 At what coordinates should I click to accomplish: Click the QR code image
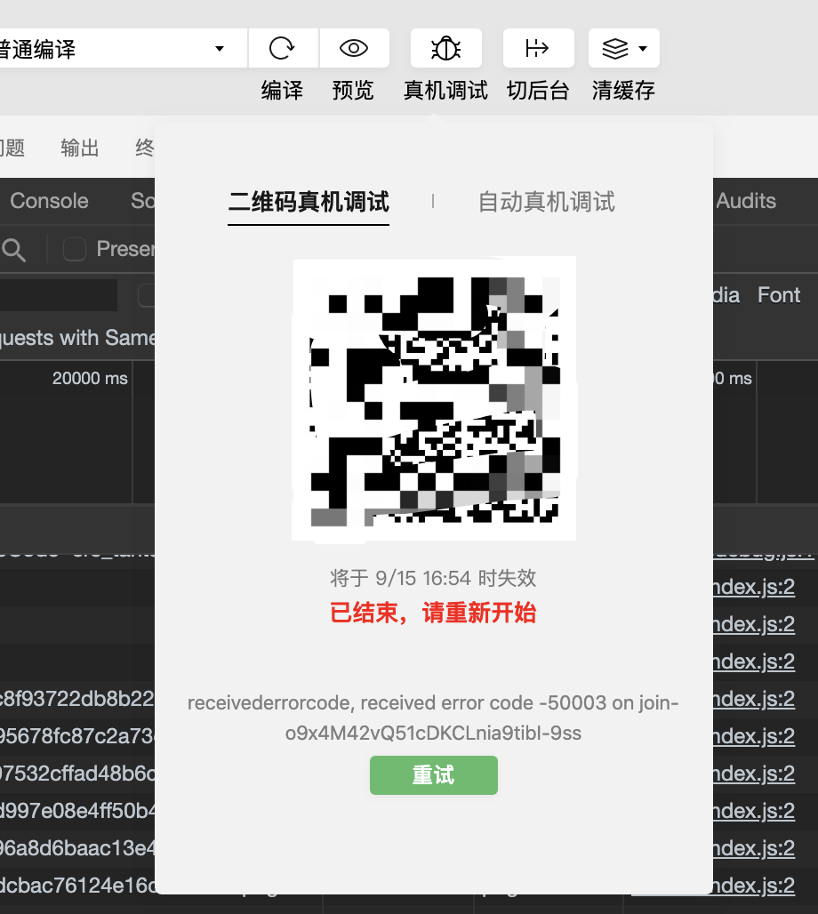click(x=434, y=398)
